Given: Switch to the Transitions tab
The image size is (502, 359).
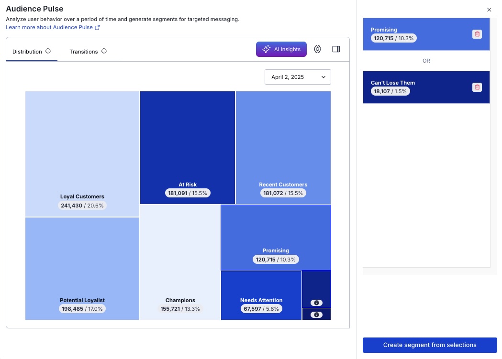Looking at the screenshot, I should (83, 52).
